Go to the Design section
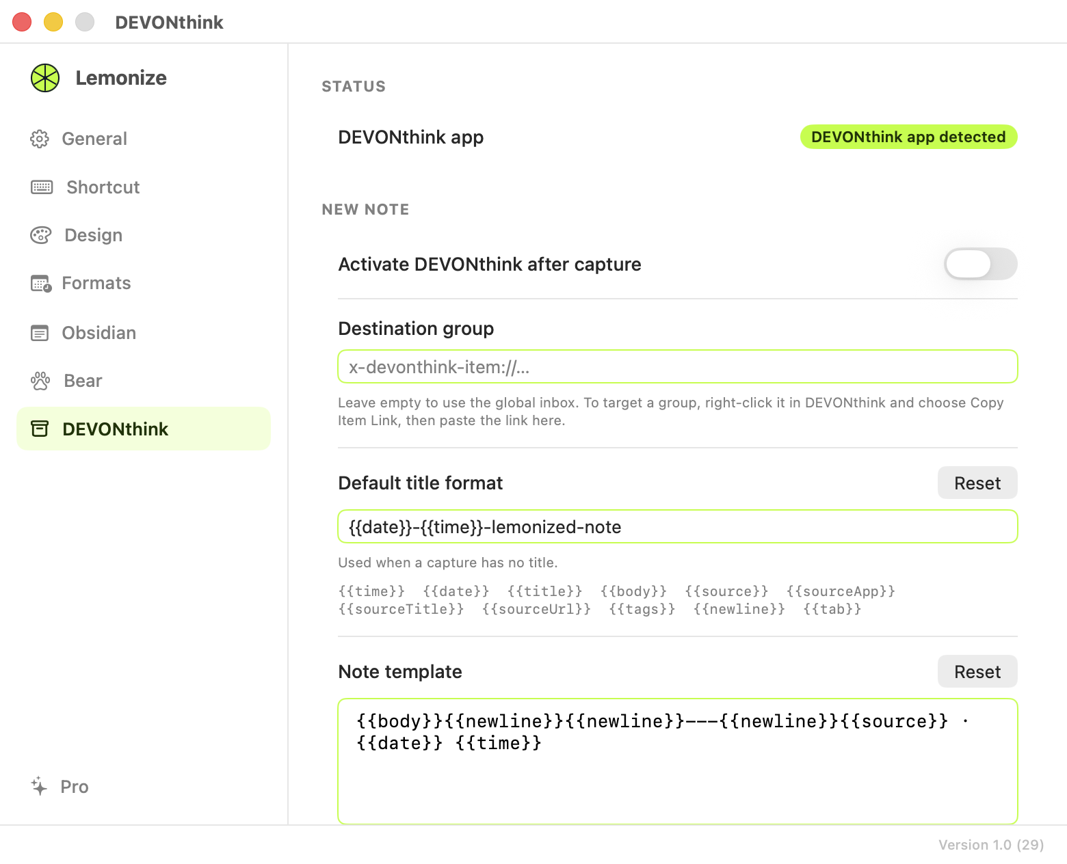Image resolution: width=1067 pixels, height=864 pixels. (x=144, y=235)
